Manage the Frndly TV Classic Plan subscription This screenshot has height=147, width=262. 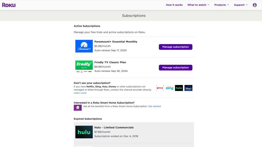tap(175, 68)
